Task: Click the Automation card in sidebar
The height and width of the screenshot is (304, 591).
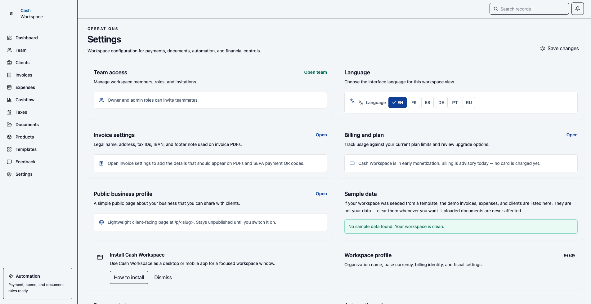Action: (x=38, y=284)
